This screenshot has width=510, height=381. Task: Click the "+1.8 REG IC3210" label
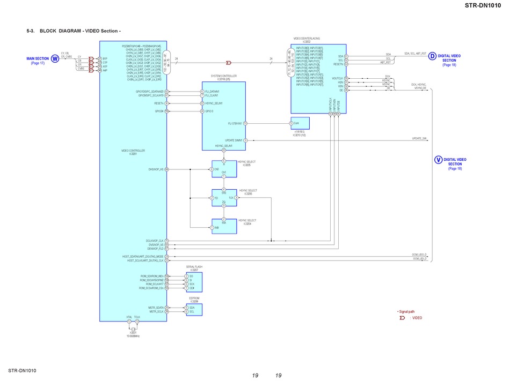tap(299, 133)
